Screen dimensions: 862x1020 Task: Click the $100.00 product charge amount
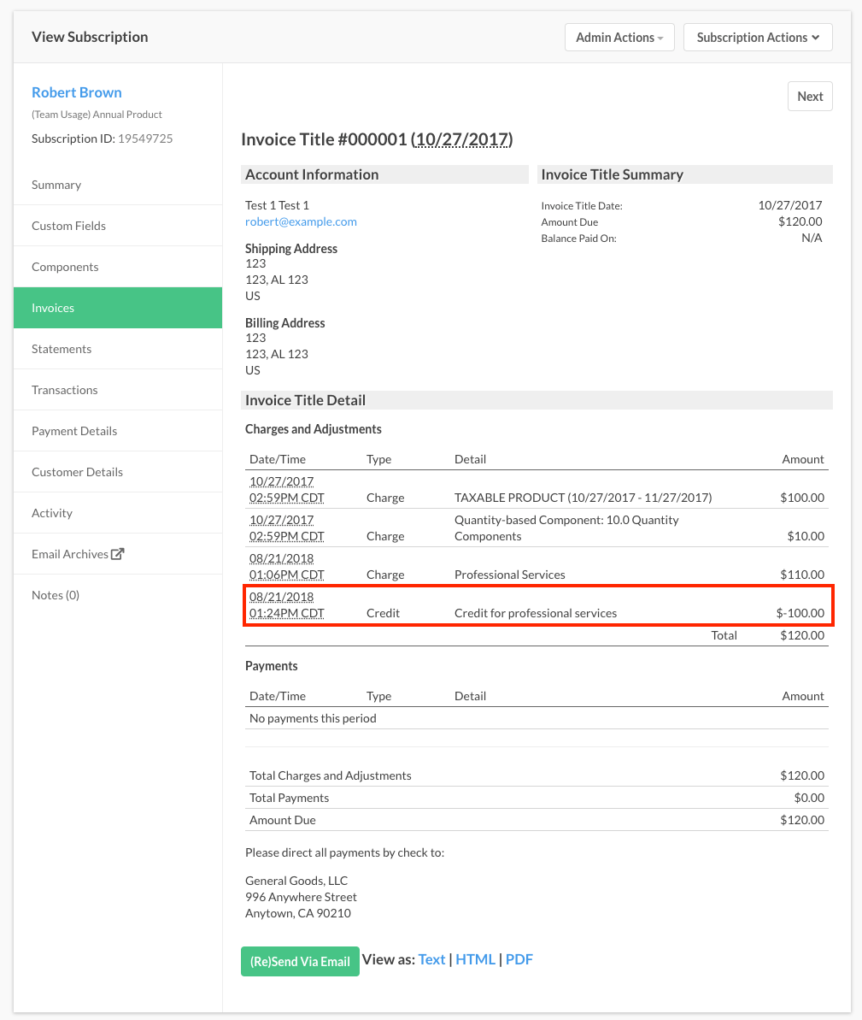click(x=802, y=498)
